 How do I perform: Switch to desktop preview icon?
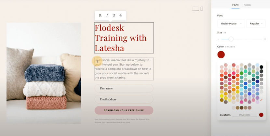pos(195,9)
